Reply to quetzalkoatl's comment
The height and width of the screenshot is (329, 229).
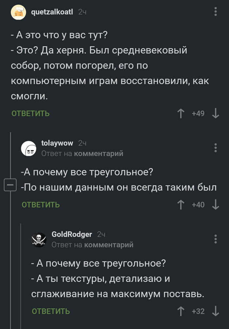coord(30,113)
